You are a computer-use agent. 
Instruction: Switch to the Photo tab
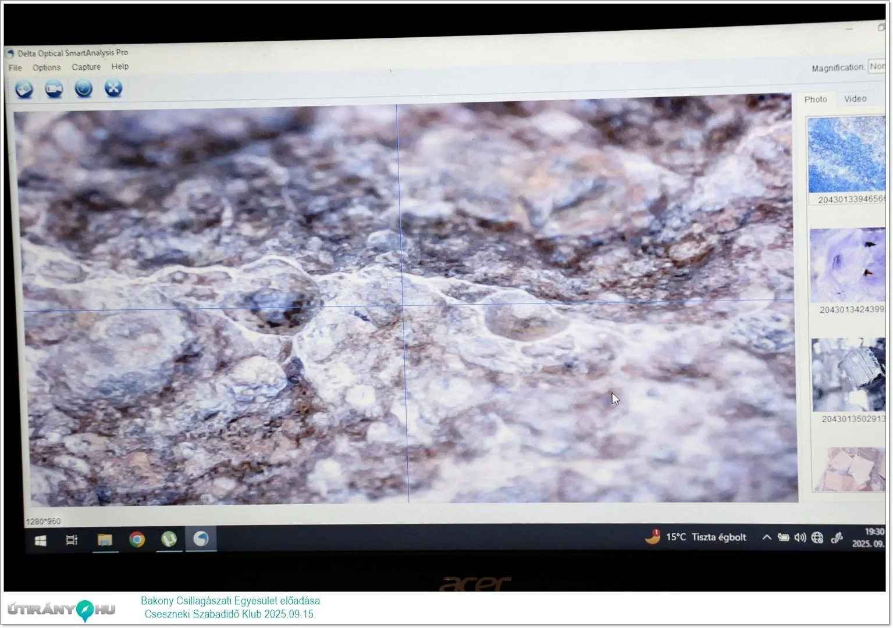(x=815, y=99)
